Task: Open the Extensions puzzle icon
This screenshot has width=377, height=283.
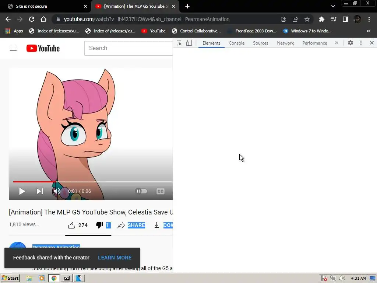Action: click(x=321, y=19)
